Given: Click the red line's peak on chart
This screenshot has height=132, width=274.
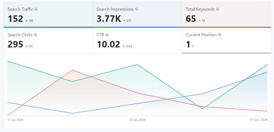Looking at the screenshot, I should [72, 70].
